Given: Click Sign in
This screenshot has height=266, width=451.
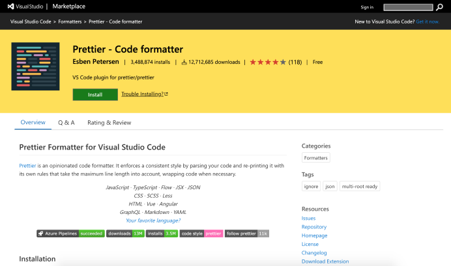Looking at the screenshot, I should pyautogui.click(x=367, y=7).
